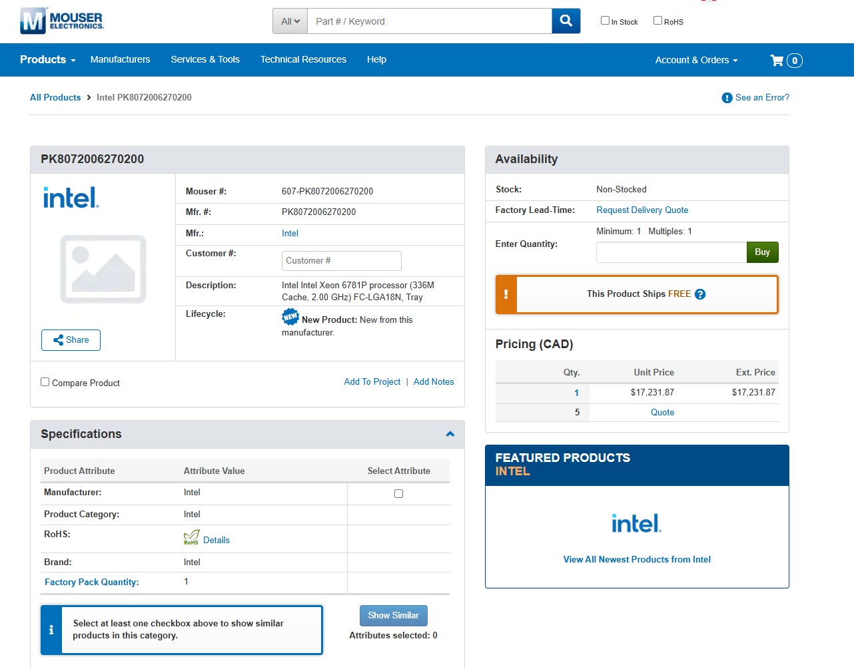The width and height of the screenshot is (854, 669).
Task: Select the Manufacturer attribute checkbox
Action: [x=398, y=494]
